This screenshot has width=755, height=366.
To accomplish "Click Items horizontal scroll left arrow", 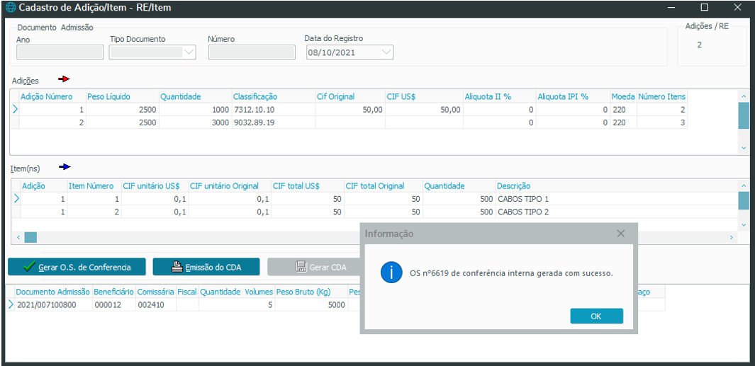I will click(x=18, y=237).
